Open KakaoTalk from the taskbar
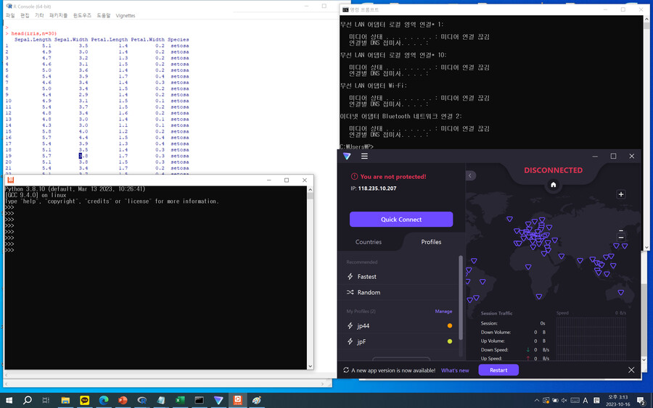 point(84,400)
